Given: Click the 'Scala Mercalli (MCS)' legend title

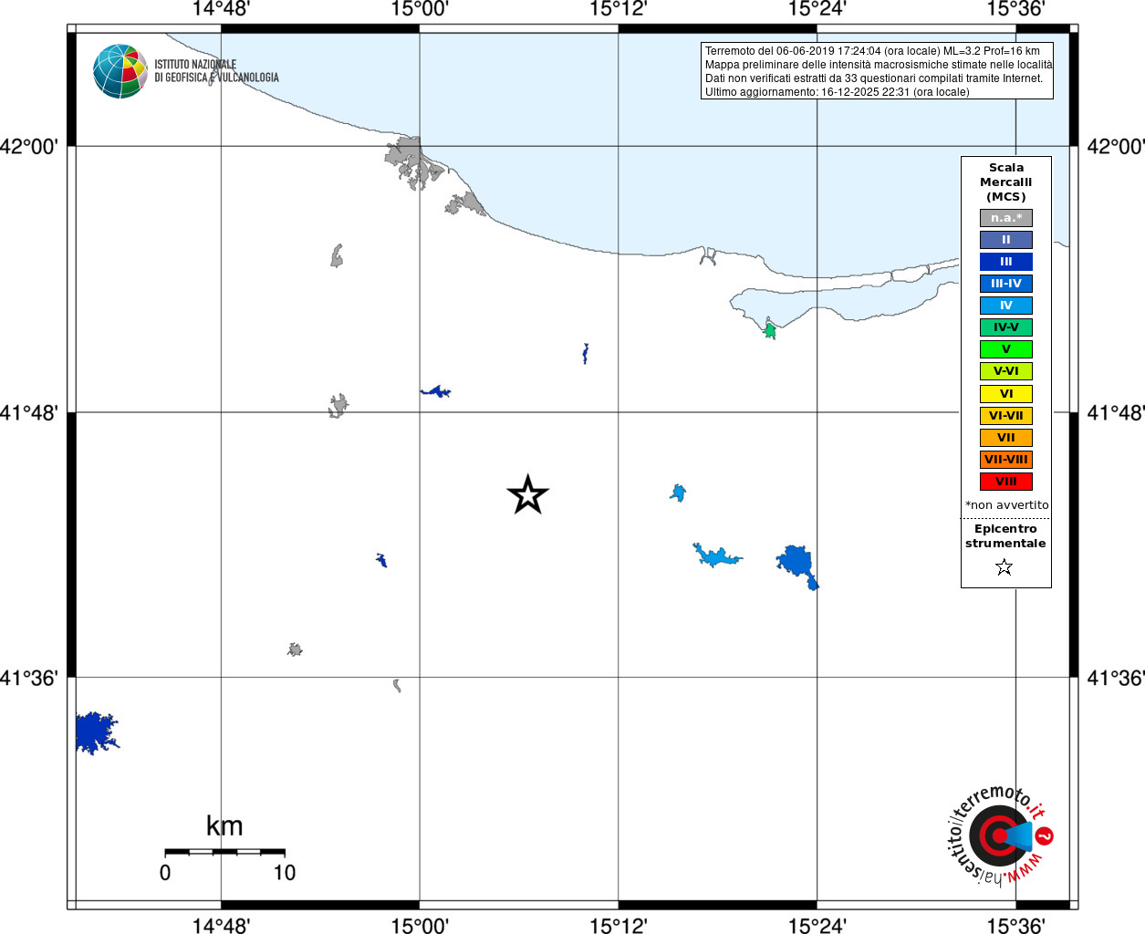Looking at the screenshot, I should (x=1006, y=182).
